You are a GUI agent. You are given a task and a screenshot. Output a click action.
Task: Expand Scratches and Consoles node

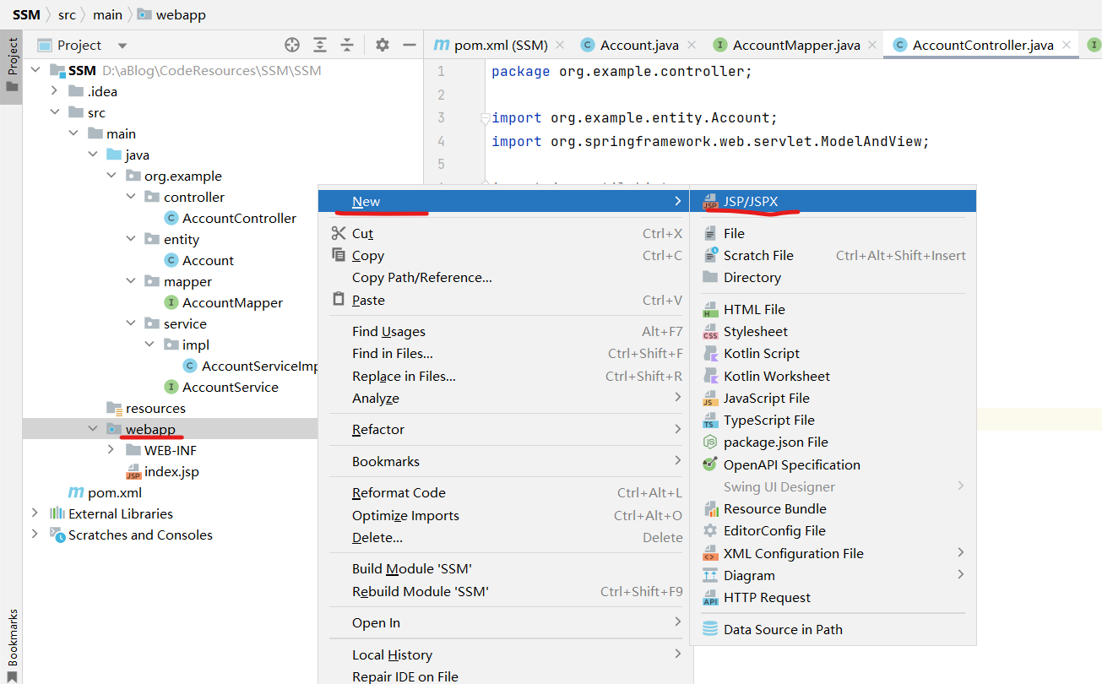tap(35, 535)
